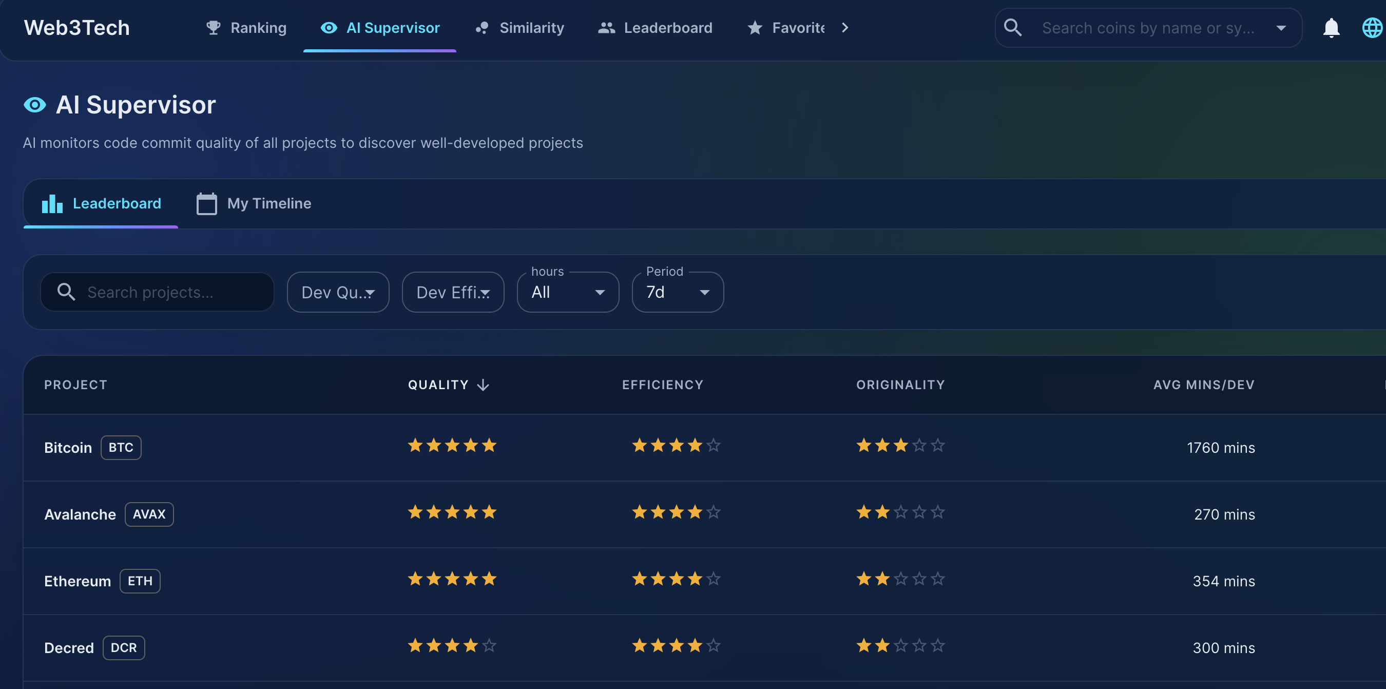
Task: Open the hours dropdown set to All
Action: [x=568, y=292]
